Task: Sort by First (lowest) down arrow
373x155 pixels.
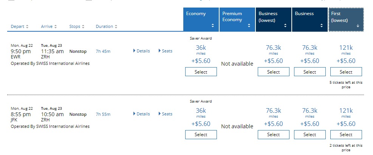Action: click(x=358, y=26)
